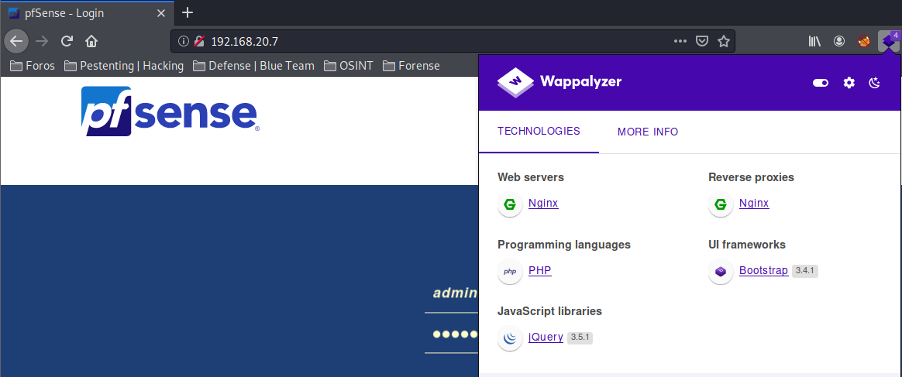This screenshot has width=902, height=377.
Task: Click the Programming languages heading
Action: [564, 245]
